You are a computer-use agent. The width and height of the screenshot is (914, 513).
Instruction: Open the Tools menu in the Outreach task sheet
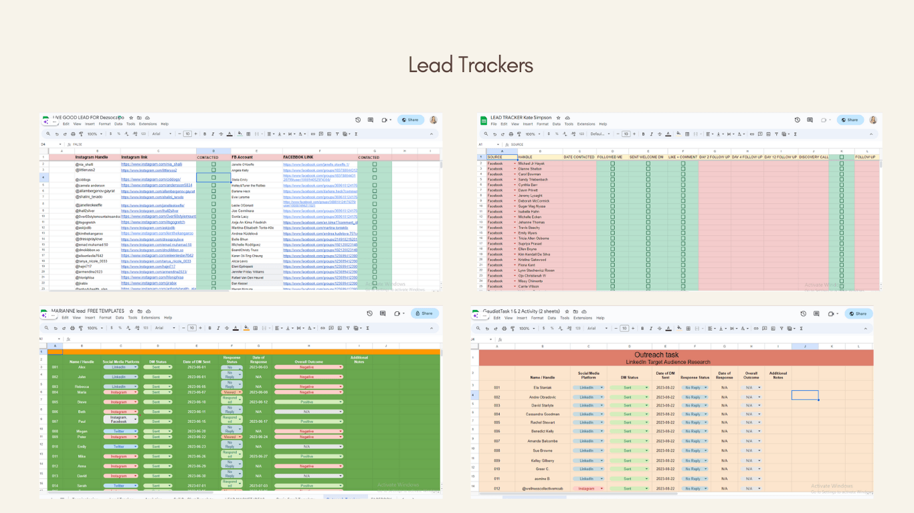[x=565, y=318]
